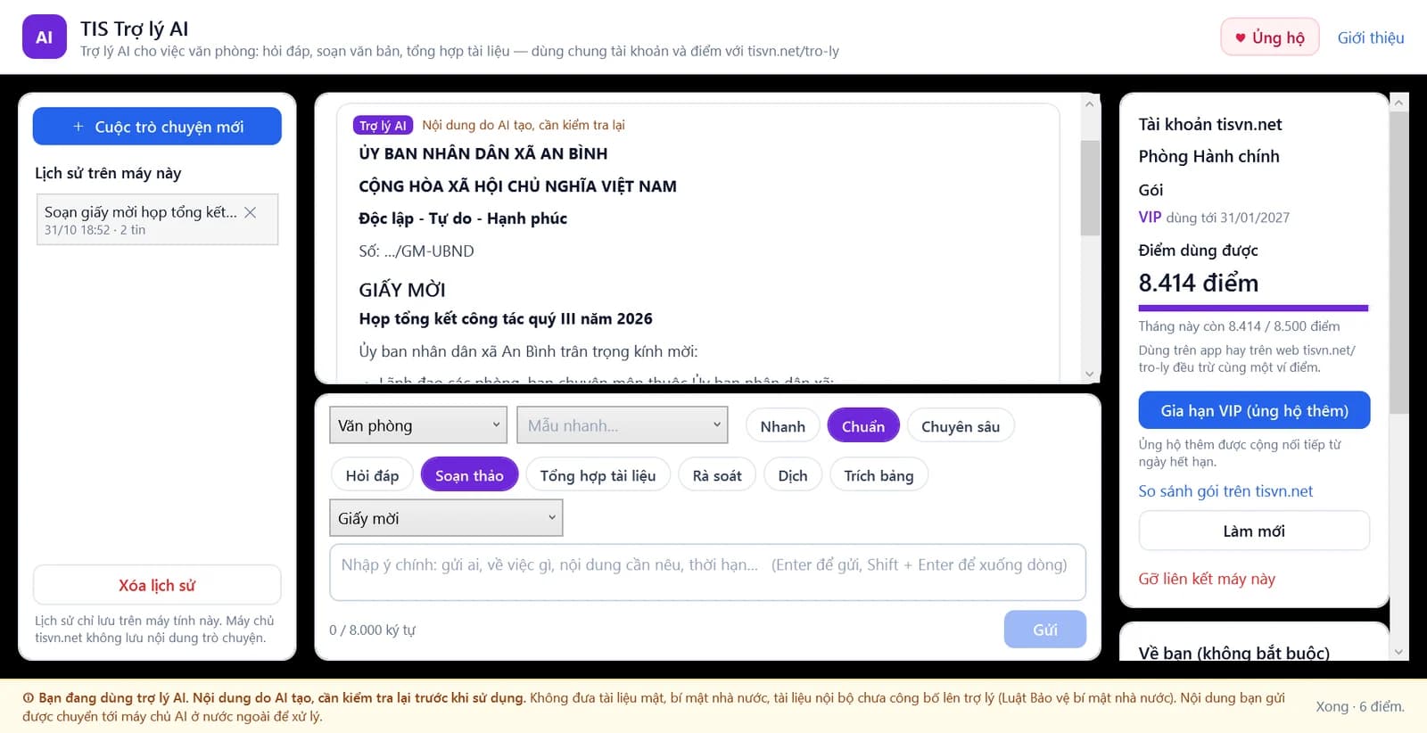The width and height of the screenshot is (1427, 733).
Task: Click 'Họp tổng kết công tác quý III năm 2026'
Action: point(506,318)
